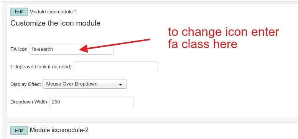Click the 'Title(leave blank if no need)' label

pyautogui.click(x=41, y=67)
